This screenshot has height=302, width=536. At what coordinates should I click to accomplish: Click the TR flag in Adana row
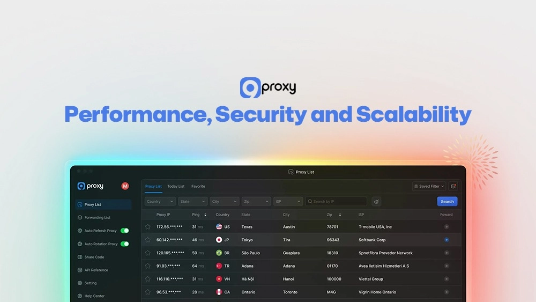click(219, 266)
